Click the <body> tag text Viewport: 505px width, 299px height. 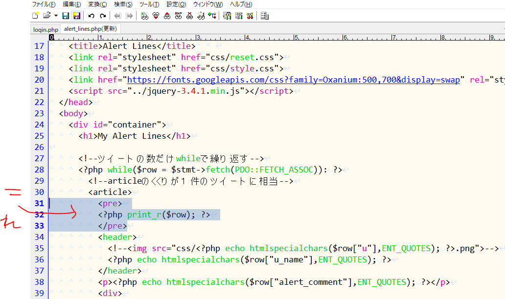click(73, 113)
